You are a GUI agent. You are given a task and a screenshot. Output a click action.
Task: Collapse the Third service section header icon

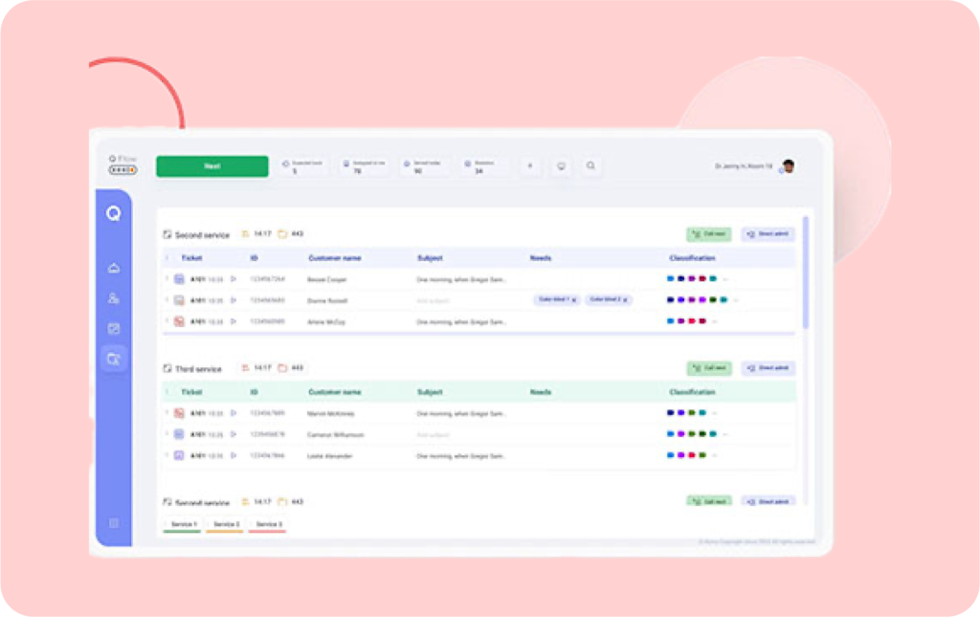167,368
